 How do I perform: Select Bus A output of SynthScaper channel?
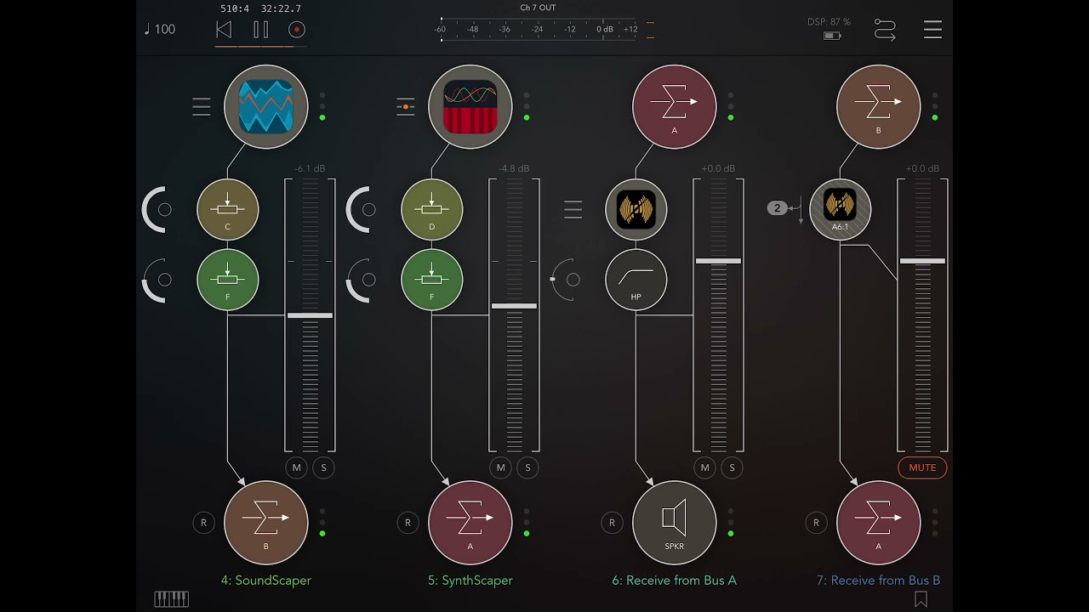tap(470, 522)
